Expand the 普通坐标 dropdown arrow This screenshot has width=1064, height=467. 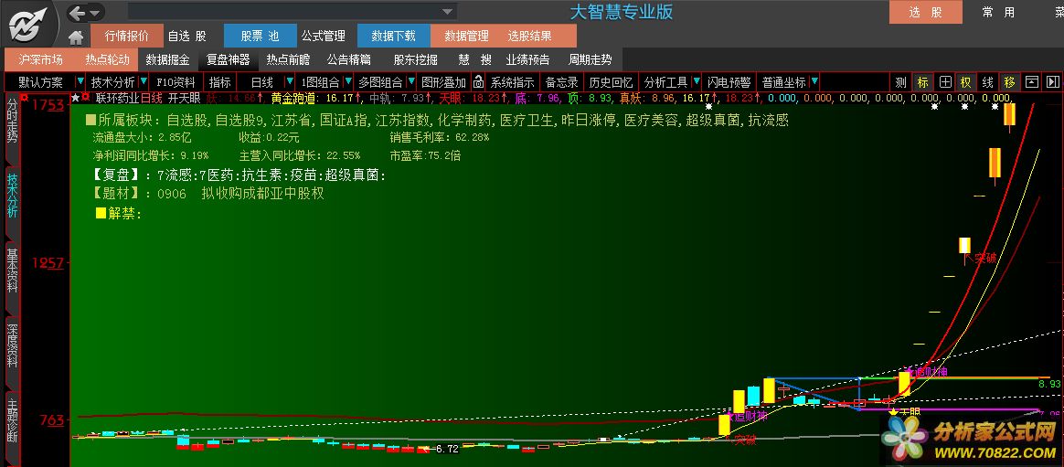[814, 82]
